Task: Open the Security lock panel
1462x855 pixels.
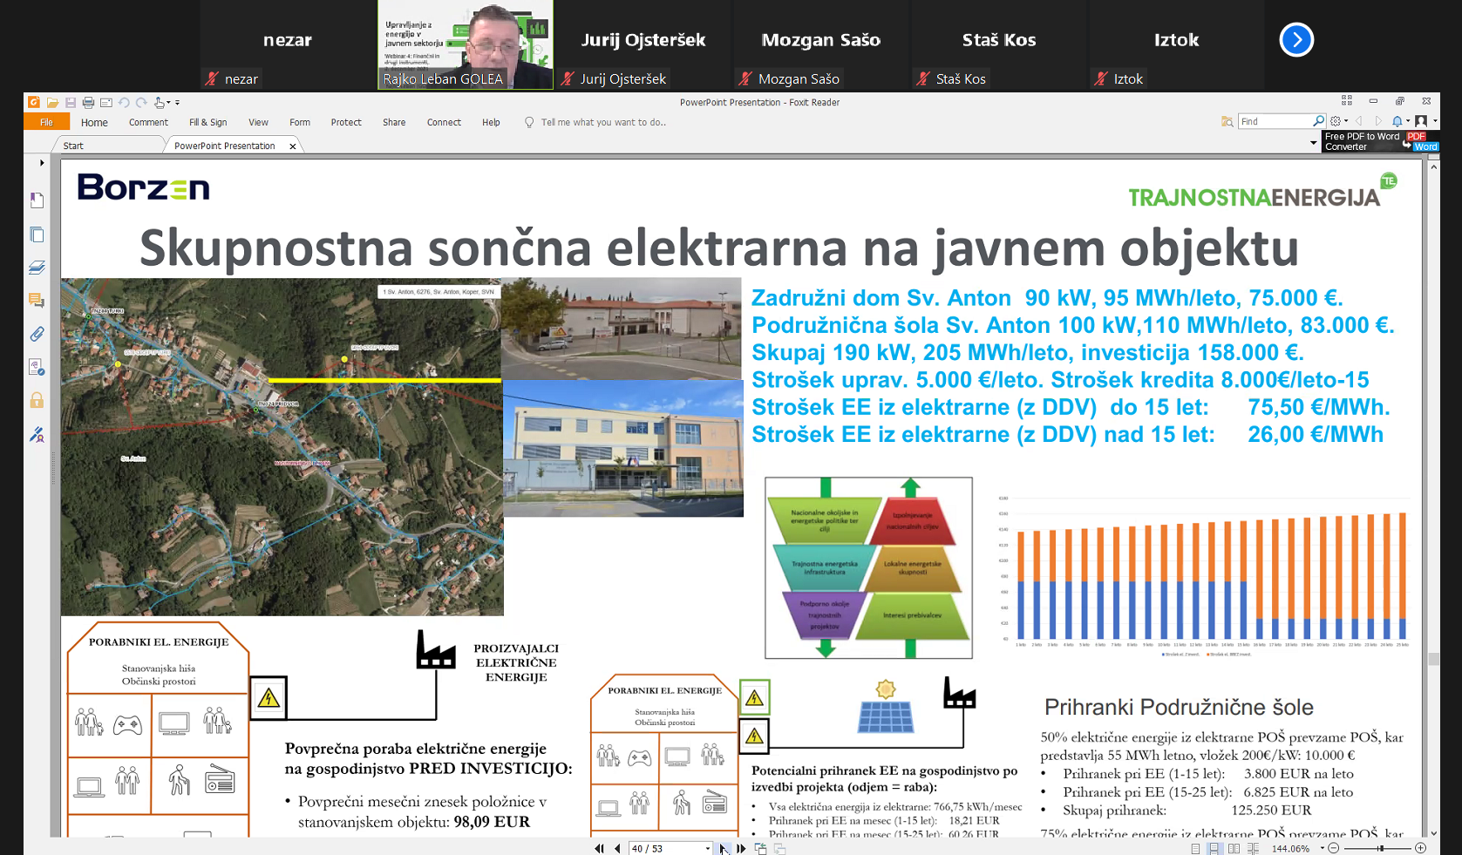Action: coord(37,400)
